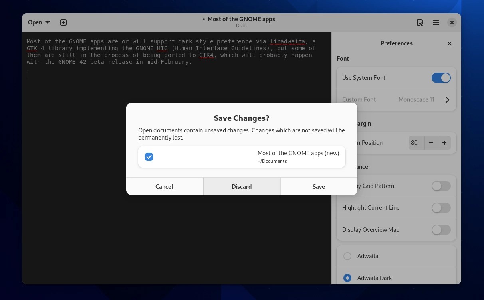Expand the Open dropdown button

pyautogui.click(x=39, y=22)
